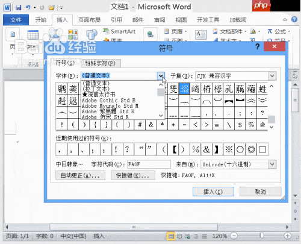
Task: Click the Undo icon in quick access toolbar
Action: (x=28, y=8)
